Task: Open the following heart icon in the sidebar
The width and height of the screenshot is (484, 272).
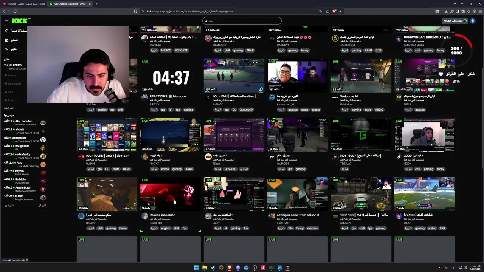Action: (x=7, y=49)
